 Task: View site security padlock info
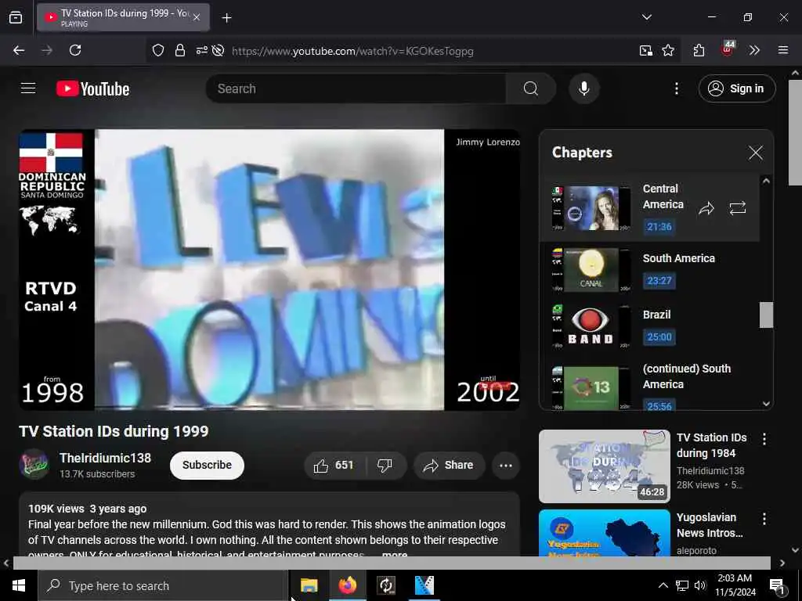pyautogui.click(x=179, y=50)
